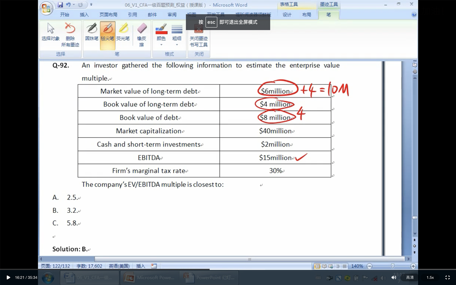Open Word Help question mark icon
Image resolution: width=456 pixels, height=285 pixels.
(414, 15)
